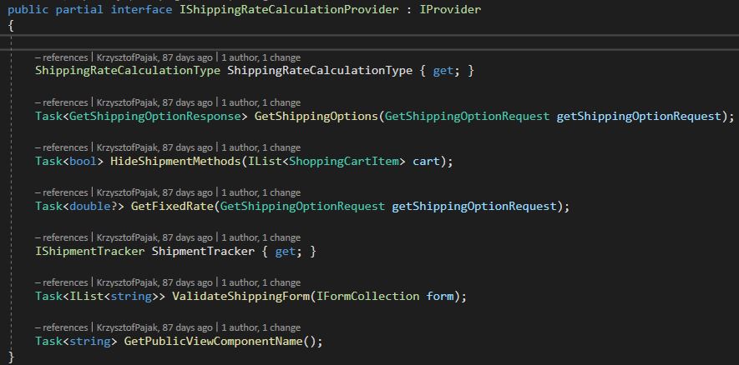Click the 'get' accessor of ShippingRateCalculationType property
739x365 pixels.
coord(443,71)
